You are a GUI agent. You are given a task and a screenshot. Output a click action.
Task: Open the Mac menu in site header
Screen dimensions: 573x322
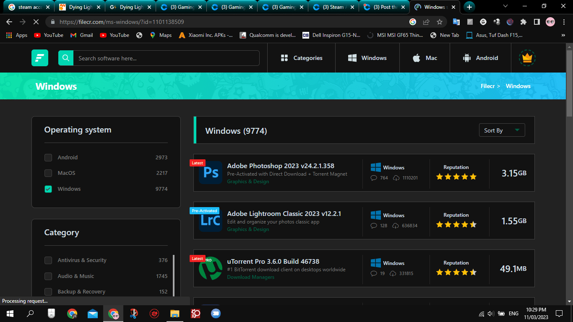tap(425, 58)
